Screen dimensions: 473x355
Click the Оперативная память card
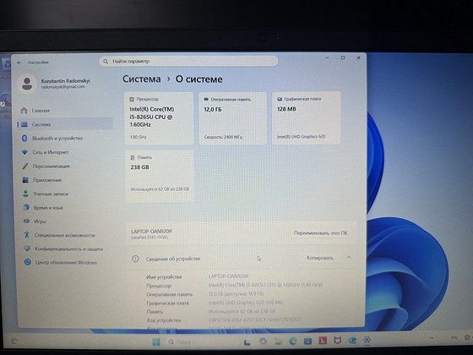(x=232, y=118)
